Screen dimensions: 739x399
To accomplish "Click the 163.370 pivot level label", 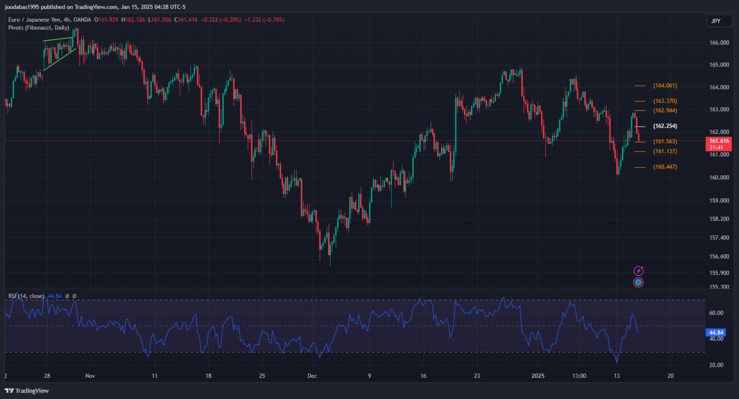I will point(665,101).
